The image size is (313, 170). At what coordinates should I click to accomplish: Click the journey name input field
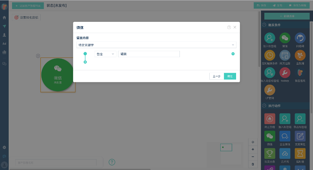[56, 162]
